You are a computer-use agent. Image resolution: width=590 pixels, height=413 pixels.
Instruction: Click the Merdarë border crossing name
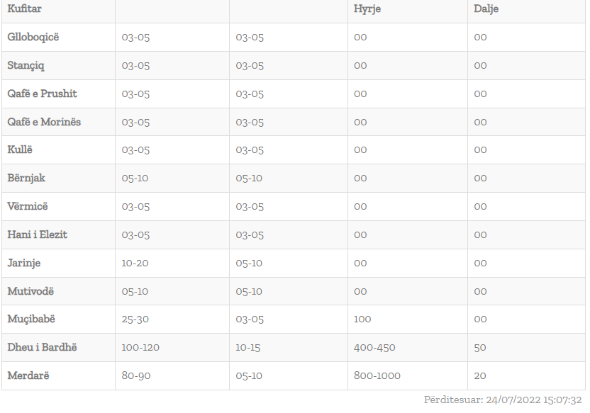tap(28, 375)
